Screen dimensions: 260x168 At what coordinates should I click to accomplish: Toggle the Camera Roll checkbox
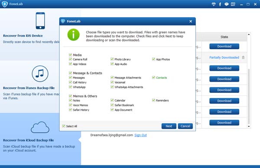(70, 59)
